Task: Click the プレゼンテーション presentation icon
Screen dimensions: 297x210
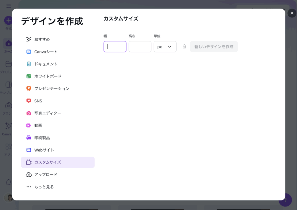Action: pyautogui.click(x=29, y=88)
